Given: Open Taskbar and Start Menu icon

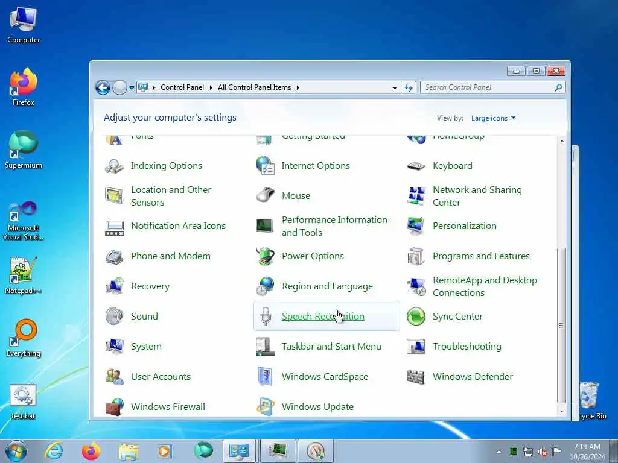Looking at the screenshot, I should [x=266, y=347].
